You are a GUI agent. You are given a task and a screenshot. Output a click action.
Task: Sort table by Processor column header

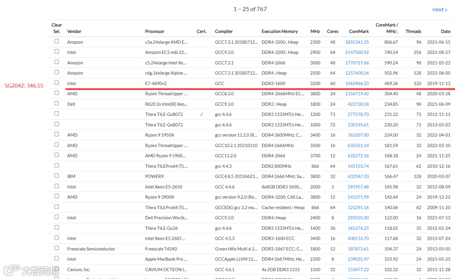click(155, 31)
